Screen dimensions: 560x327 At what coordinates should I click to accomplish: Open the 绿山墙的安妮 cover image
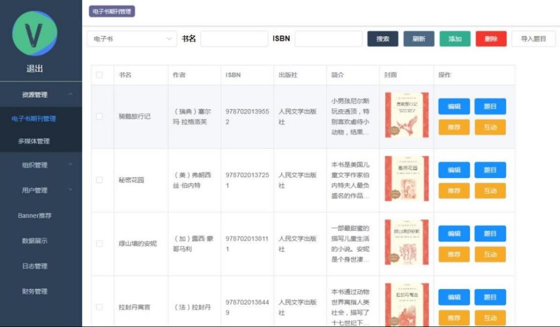(406, 242)
